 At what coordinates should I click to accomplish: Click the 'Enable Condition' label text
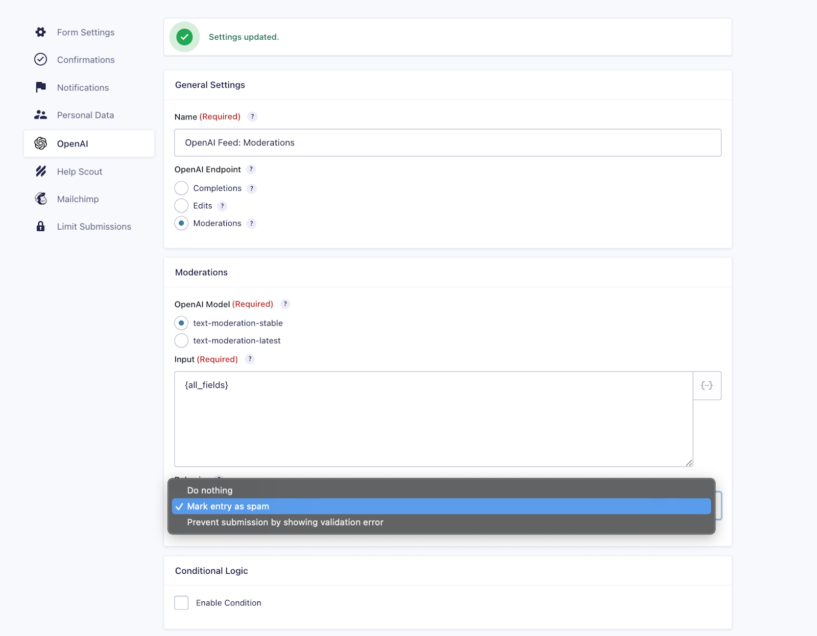229,603
